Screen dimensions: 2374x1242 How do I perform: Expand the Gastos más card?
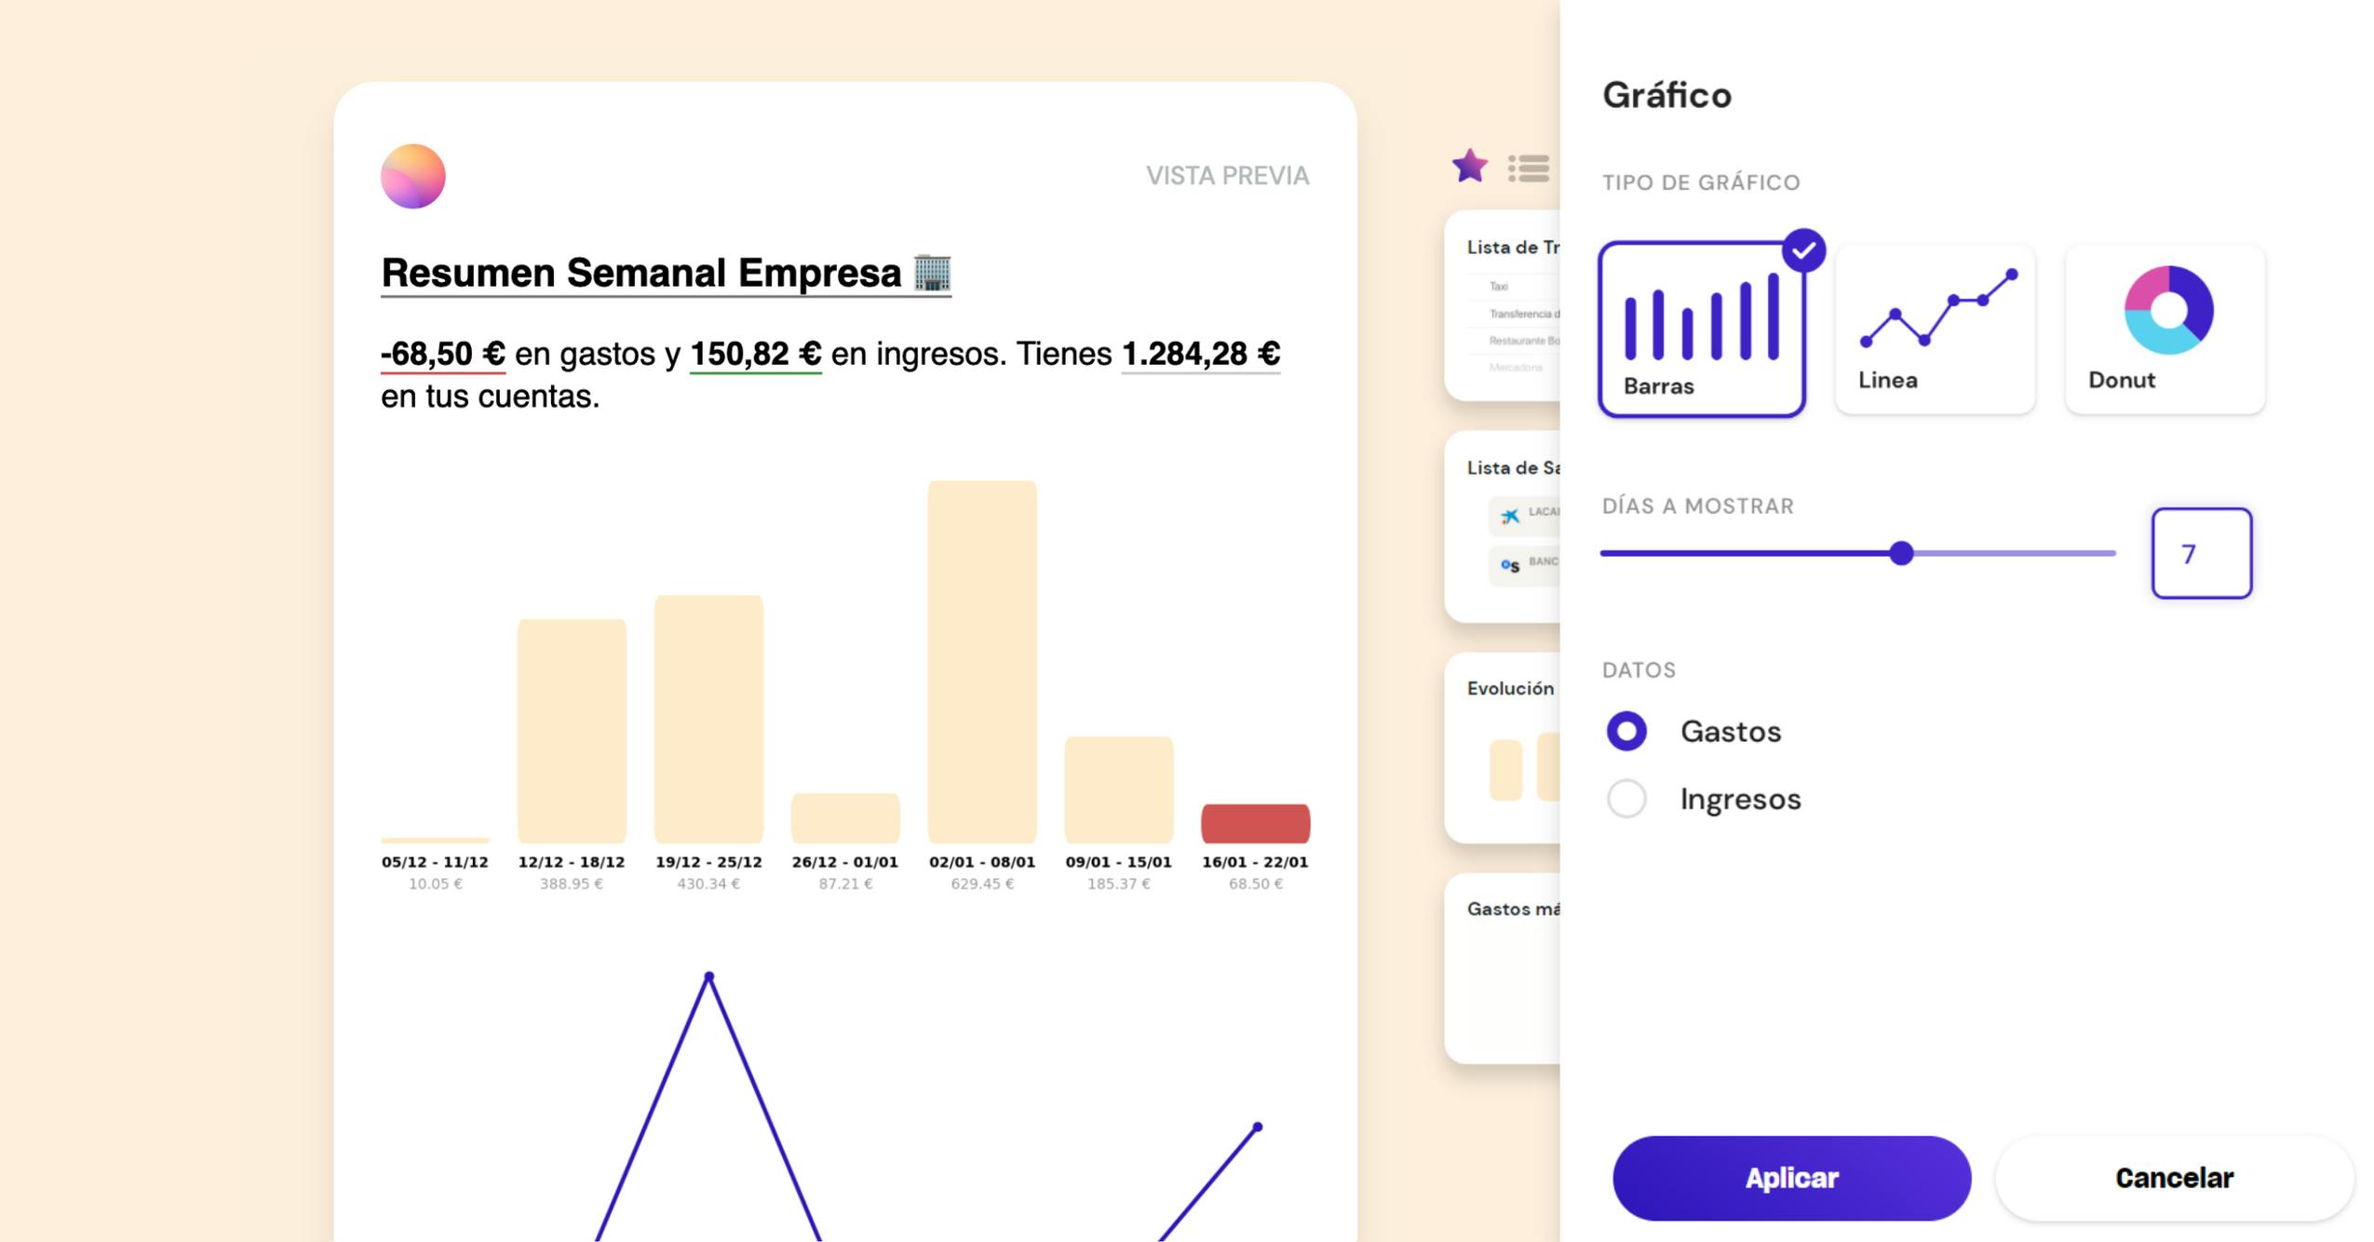click(x=1516, y=911)
